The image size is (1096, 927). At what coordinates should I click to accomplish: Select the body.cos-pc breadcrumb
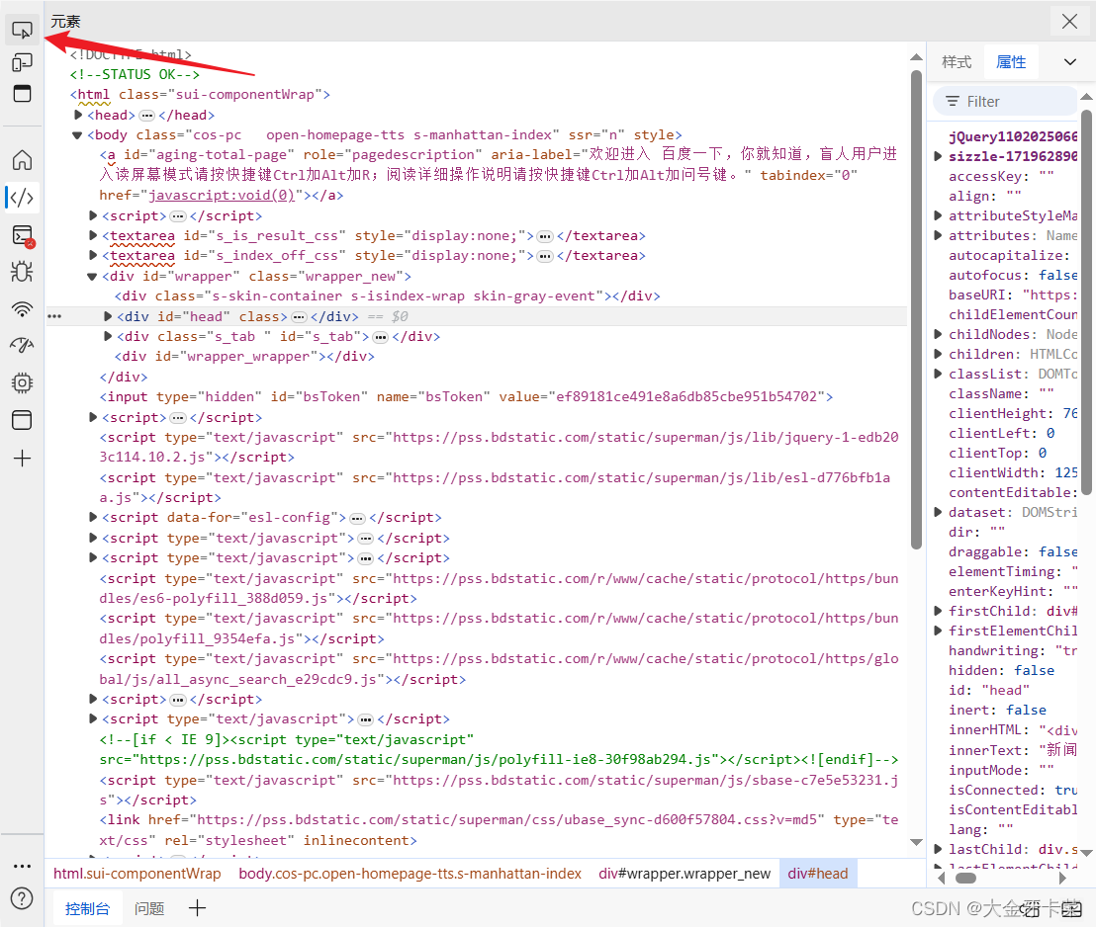[x=411, y=874]
